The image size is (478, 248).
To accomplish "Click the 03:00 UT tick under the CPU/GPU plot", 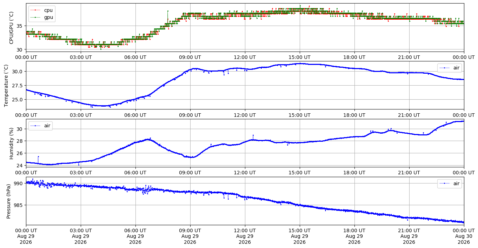I will click(x=81, y=57).
